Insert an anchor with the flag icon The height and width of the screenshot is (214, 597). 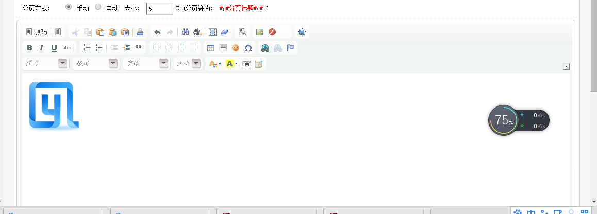[x=290, y=48]
